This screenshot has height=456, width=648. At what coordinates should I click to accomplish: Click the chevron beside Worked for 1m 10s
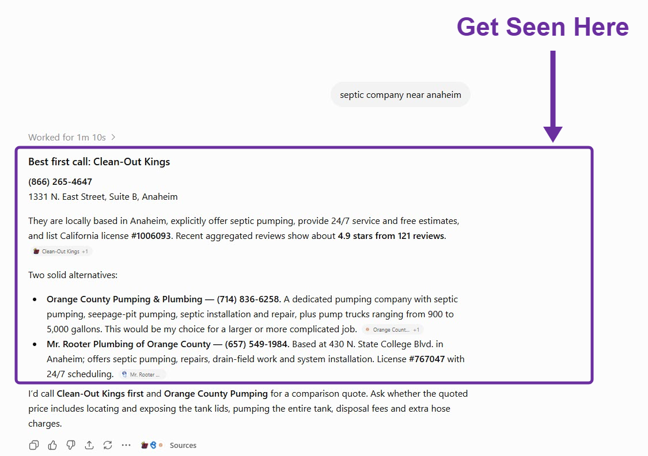click(x=113, y=137)
